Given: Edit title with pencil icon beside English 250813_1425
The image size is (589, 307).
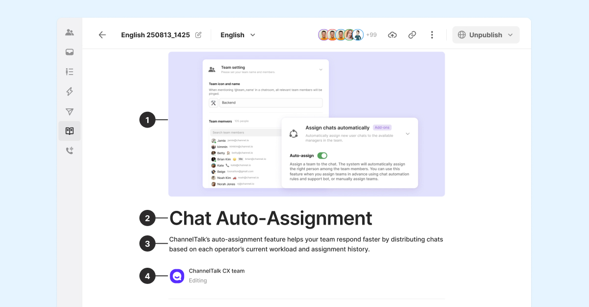Looking at the screenshot, I should coord(198,35).
